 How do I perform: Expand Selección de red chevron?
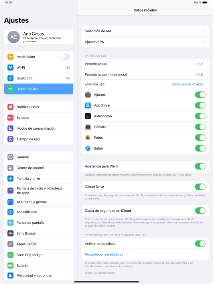point(205,31)
